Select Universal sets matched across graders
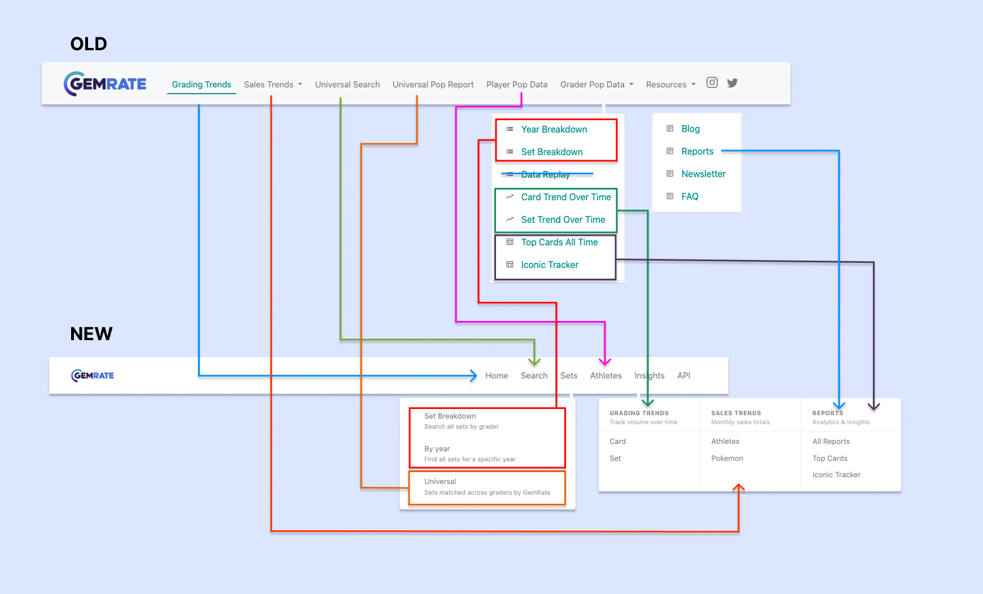The height and width of the screenshot is (594, 983). [x=486, y=487]
